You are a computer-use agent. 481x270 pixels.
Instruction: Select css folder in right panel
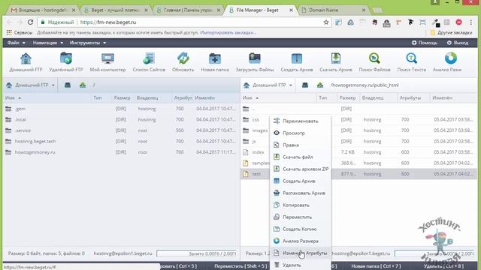[x=256, y=120]
